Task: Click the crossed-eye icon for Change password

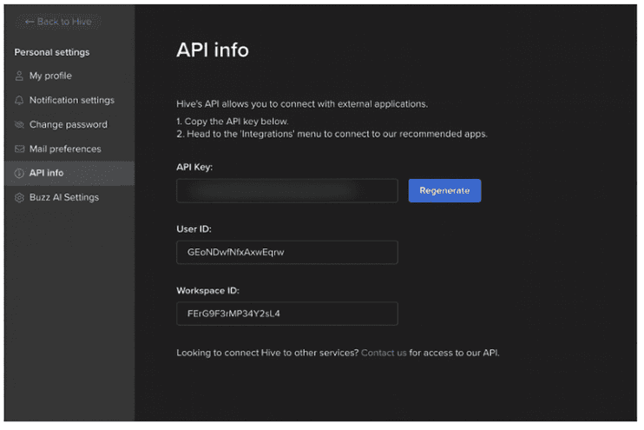Action: 19,124
